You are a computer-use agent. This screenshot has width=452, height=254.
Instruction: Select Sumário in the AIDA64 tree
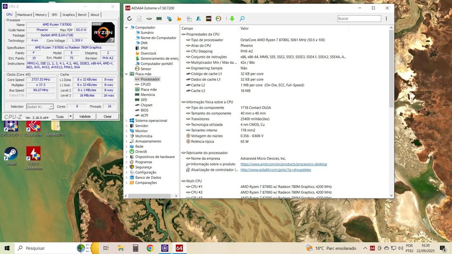[x=147, y=32]
